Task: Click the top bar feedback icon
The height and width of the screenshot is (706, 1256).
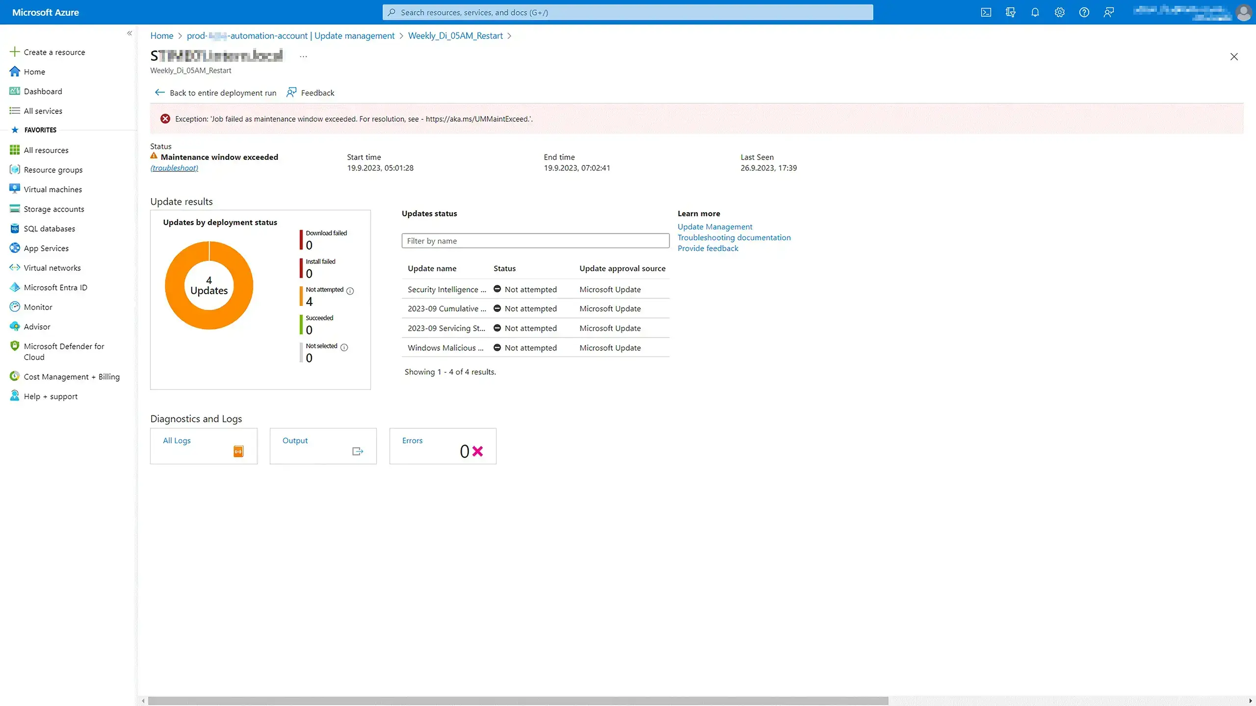Action: (1108, 12)
